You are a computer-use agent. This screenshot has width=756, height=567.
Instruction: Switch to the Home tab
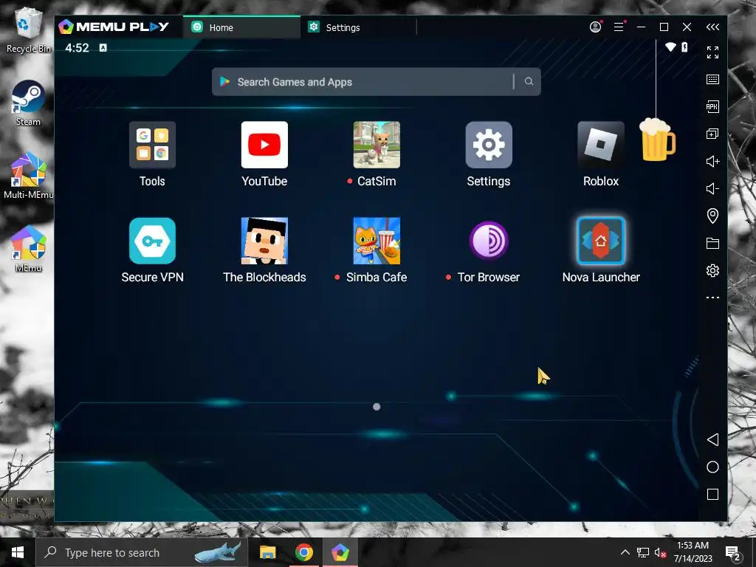coord(241,27)
